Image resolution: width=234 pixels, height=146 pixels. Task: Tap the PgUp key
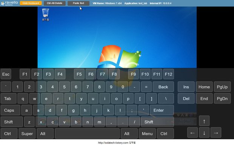click(222, 87)
